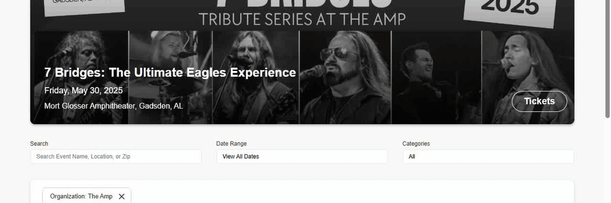Click the Friday, May 30, 2025 date text
611x203 pixels.
click(x=84, y=90)
